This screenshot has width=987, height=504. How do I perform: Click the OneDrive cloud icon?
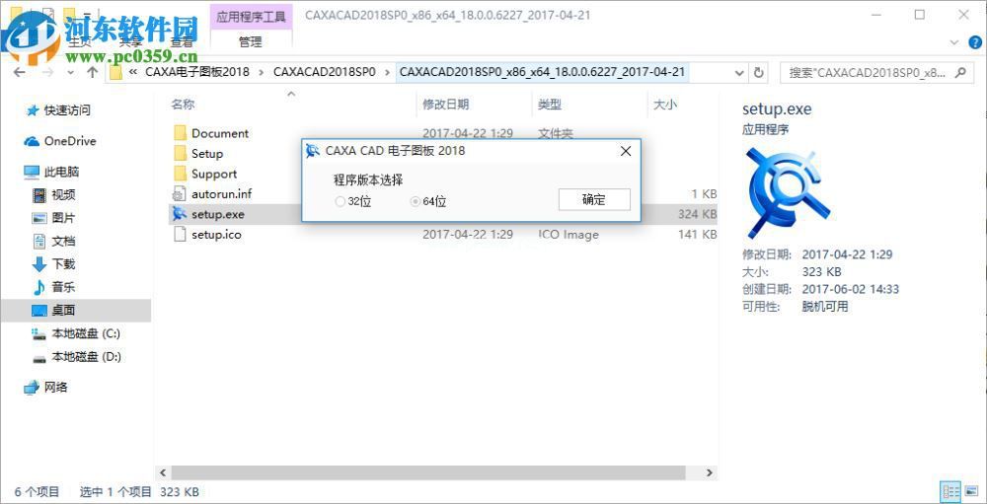pyautogui.click(x=32, y=141)
